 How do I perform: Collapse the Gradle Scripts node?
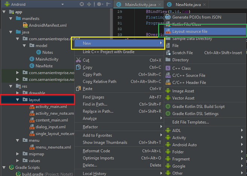(4, 167)
